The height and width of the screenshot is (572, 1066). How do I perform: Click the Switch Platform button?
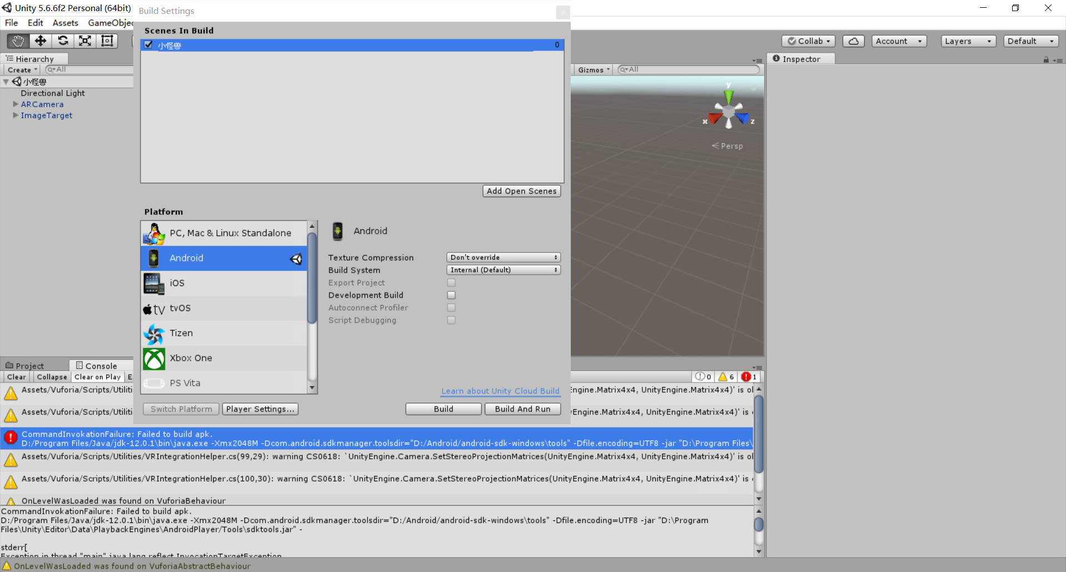[181, 409]
